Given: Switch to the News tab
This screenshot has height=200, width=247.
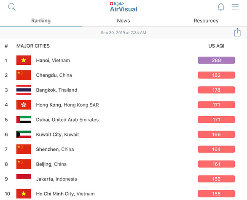Looking at the screenshot, I should [123, 21].
